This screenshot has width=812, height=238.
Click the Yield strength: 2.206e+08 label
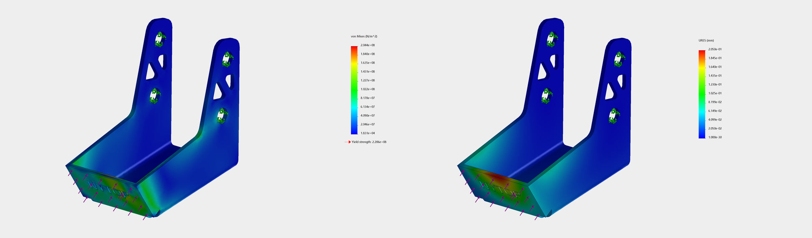tap(369, 142)
